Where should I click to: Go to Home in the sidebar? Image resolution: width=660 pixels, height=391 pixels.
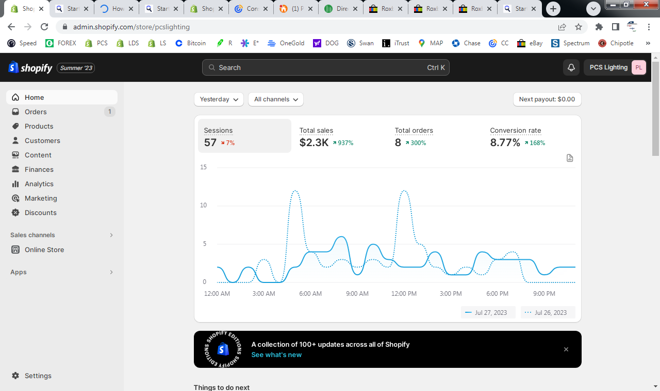coord(62,97)
